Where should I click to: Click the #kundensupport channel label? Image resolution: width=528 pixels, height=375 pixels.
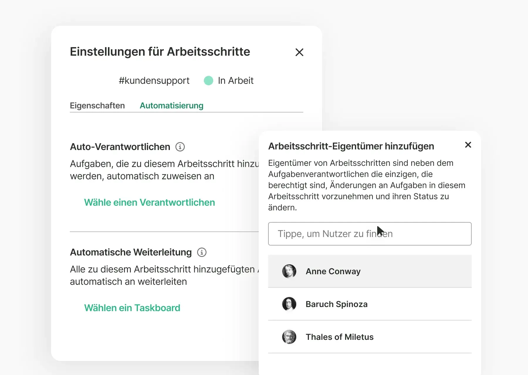pyautogui.click(x=154, y=81)
